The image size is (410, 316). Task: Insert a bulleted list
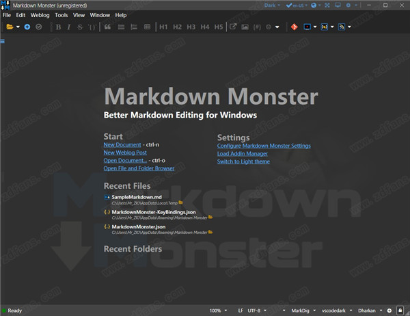click(x=121, y=27)
